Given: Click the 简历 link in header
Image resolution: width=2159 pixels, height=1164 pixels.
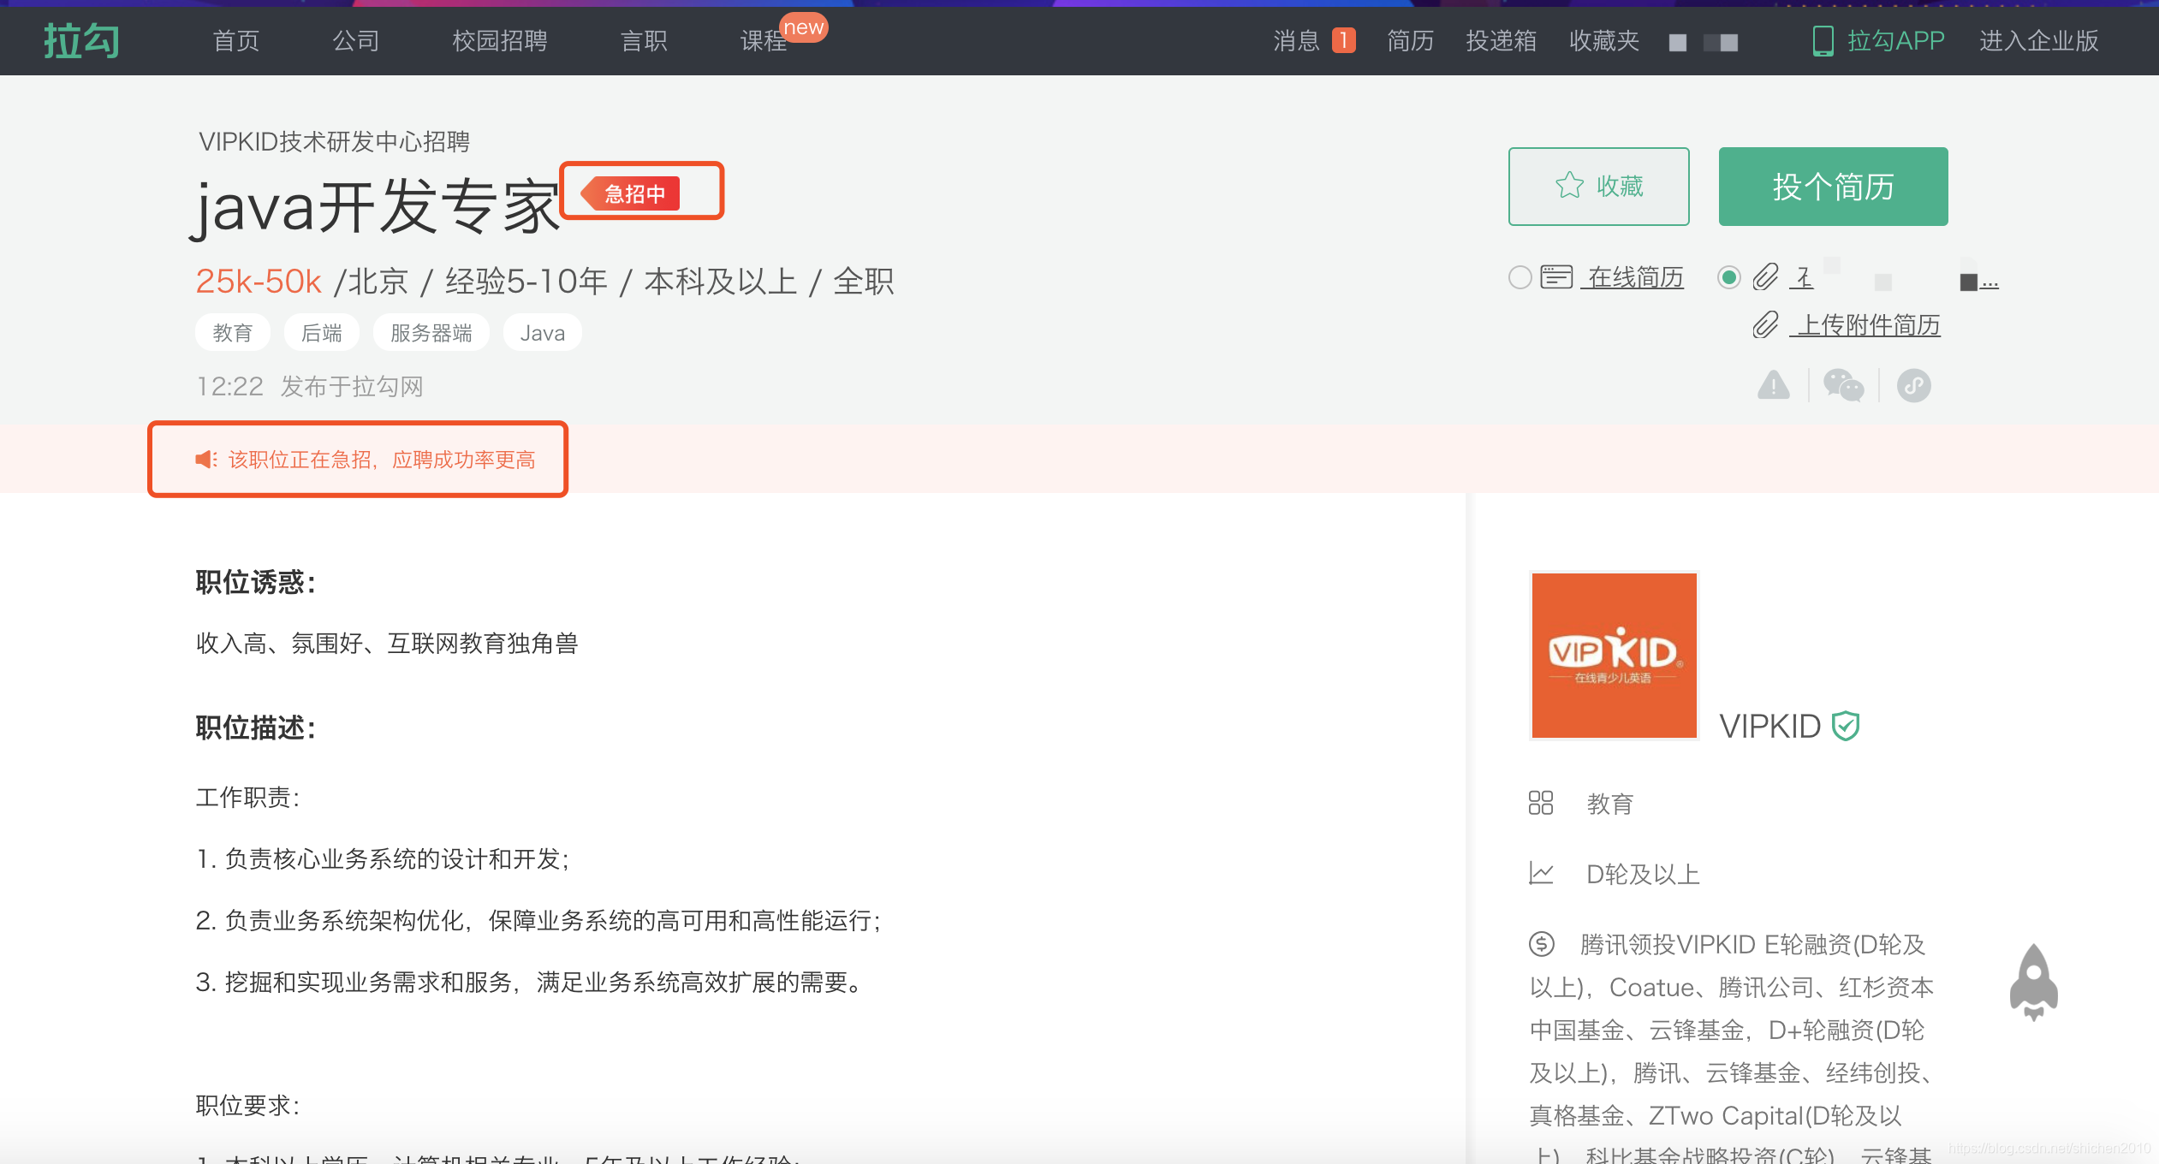Looking at the screenshot, I should coord(1410,40).
